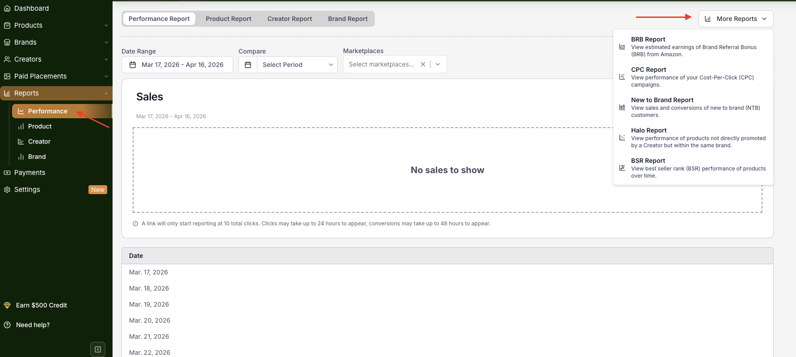Collapse the Reports sidebar section chevron

tap(106, 93)
